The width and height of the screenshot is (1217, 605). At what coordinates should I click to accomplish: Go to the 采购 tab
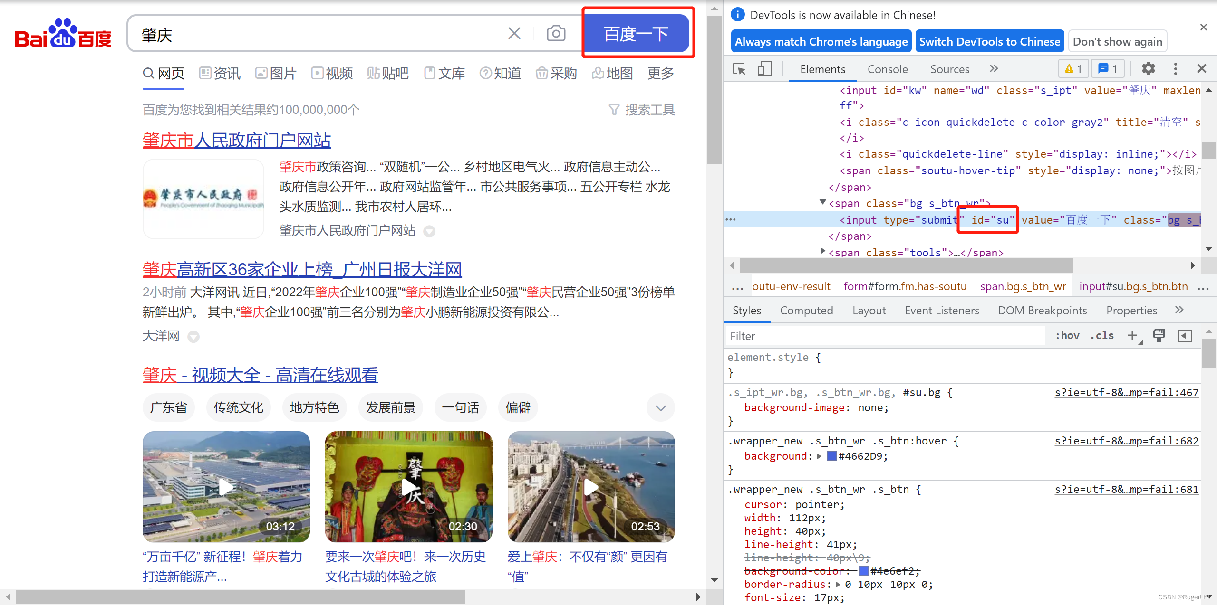(x=556, y=73)
